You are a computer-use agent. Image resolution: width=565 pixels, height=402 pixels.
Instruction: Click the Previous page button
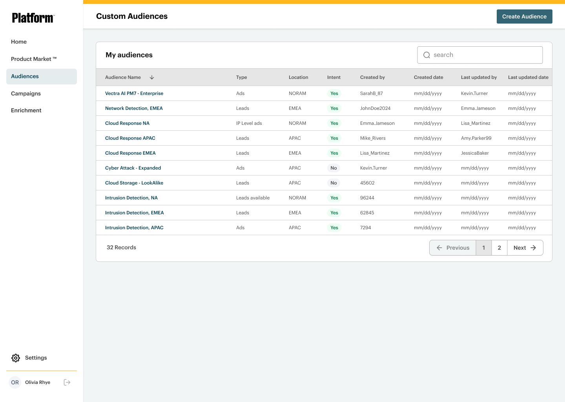pyautogui.click(x=453, y=248)
